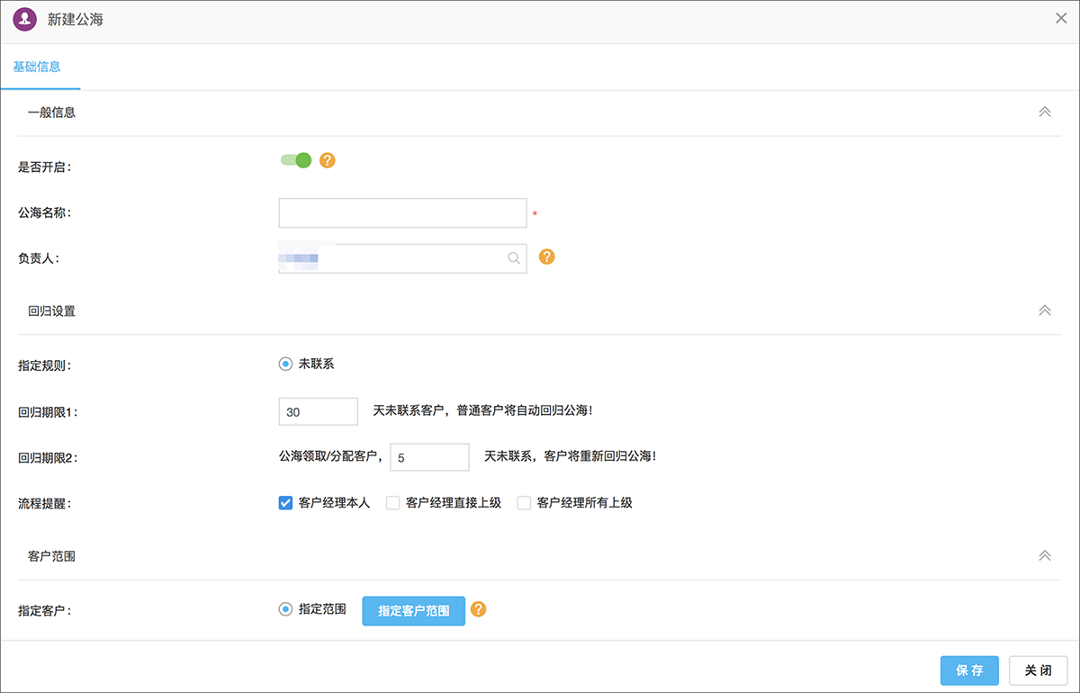This screenshot has height=693, width=1080.
Task: Uncheck the 客户经理本人 checkbox
Action: (x=285, y=503)
